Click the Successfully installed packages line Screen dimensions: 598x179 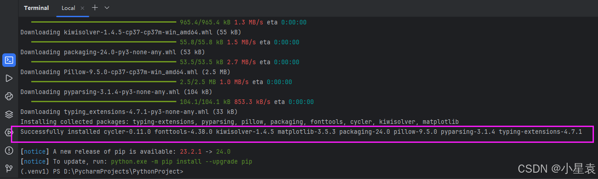[301, 132]
